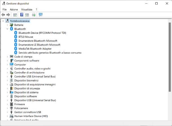Click the Batterie category icon

11,25
